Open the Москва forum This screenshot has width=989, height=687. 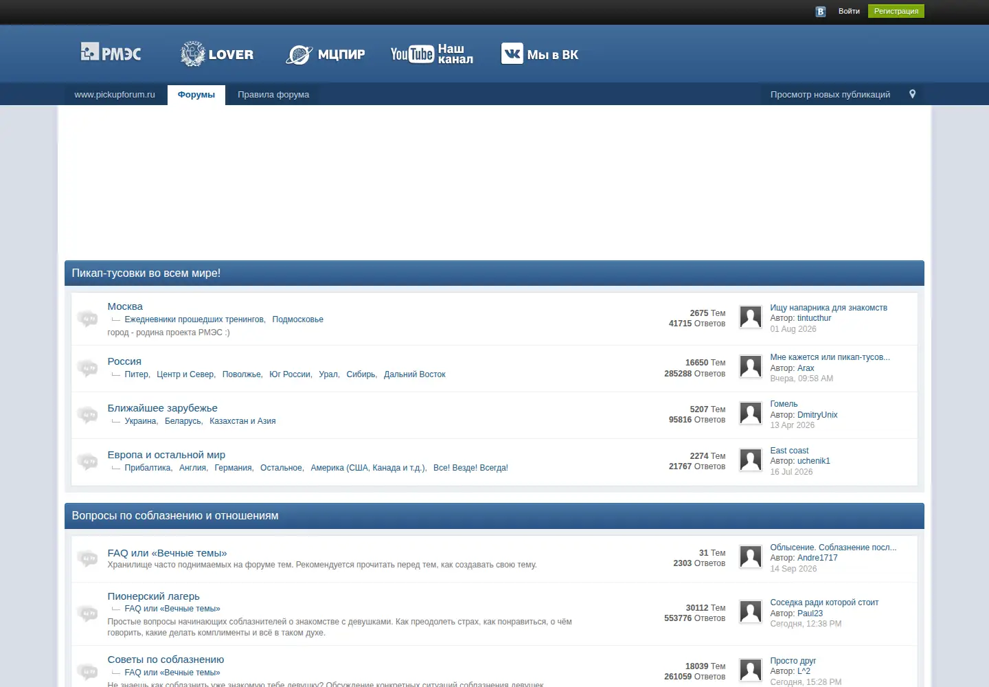click(125, 306)
